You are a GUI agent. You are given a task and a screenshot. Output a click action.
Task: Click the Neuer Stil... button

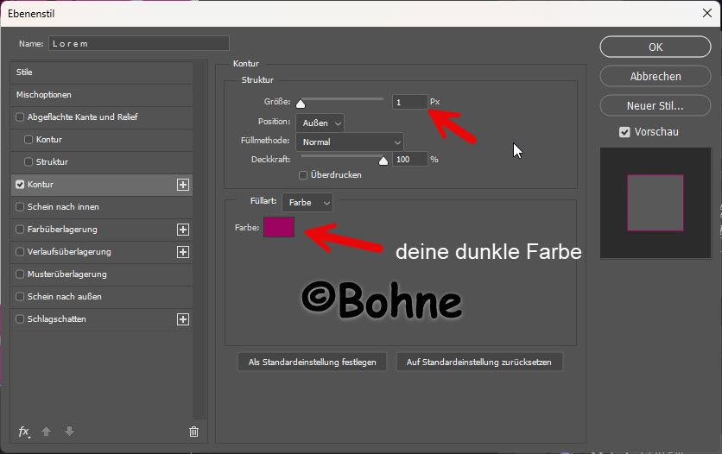tap(655, 106)
